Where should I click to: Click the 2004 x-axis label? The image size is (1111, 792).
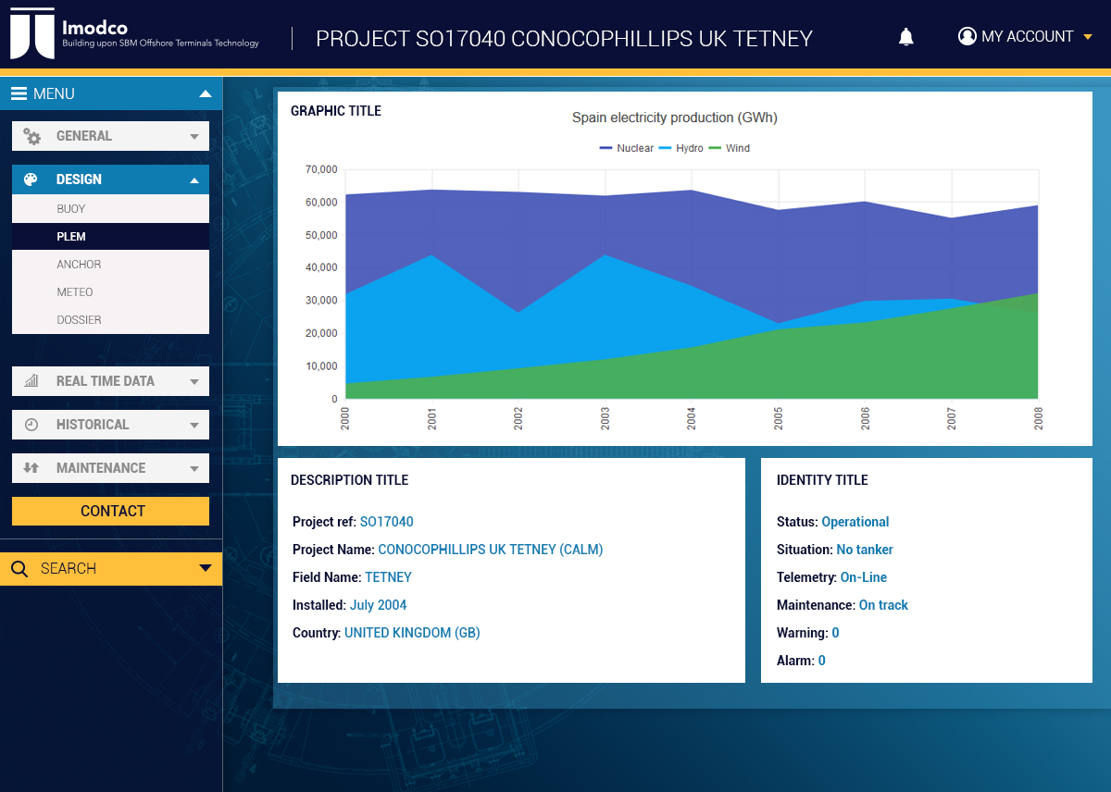pos(692,418)
